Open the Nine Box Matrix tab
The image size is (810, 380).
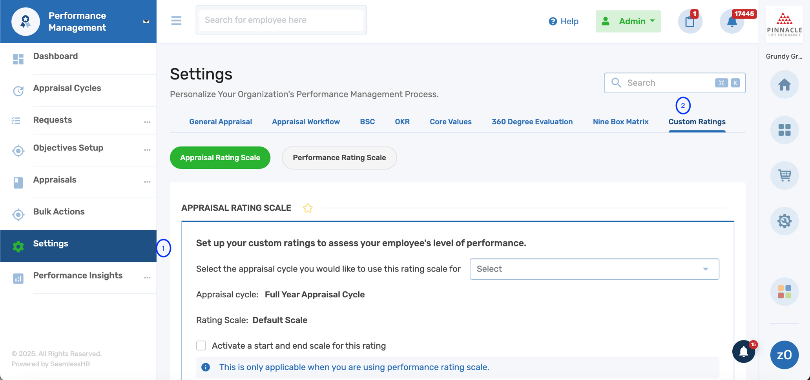(620, 121)
